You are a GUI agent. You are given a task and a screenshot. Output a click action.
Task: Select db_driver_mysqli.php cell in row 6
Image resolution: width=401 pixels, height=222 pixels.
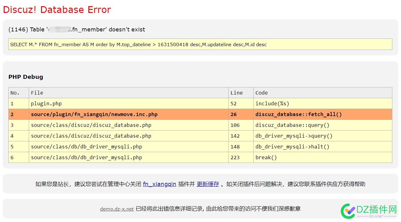click(x=129, y=157)
